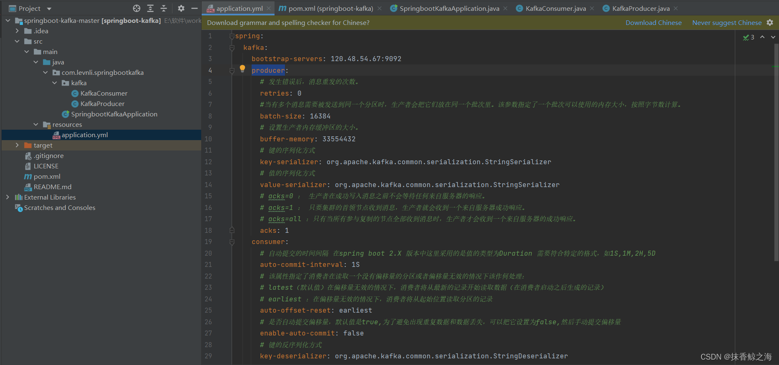Click the Select Opened File locate icon

pyautogui.click(x=137, y=8)
